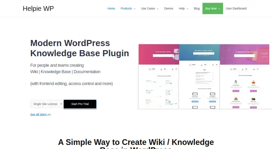The width and height of the screenshot is (272, 149).
Task: Open the User Dashboard link
Action: 236,8
